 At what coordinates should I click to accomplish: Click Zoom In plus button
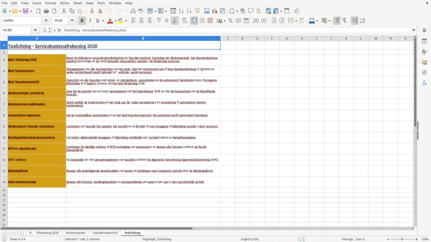(416, 239)
